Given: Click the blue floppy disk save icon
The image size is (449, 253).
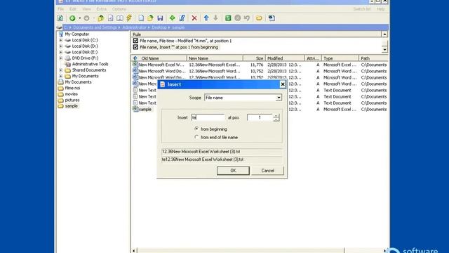Looking at the screenshot, I should tap(160, 18).
